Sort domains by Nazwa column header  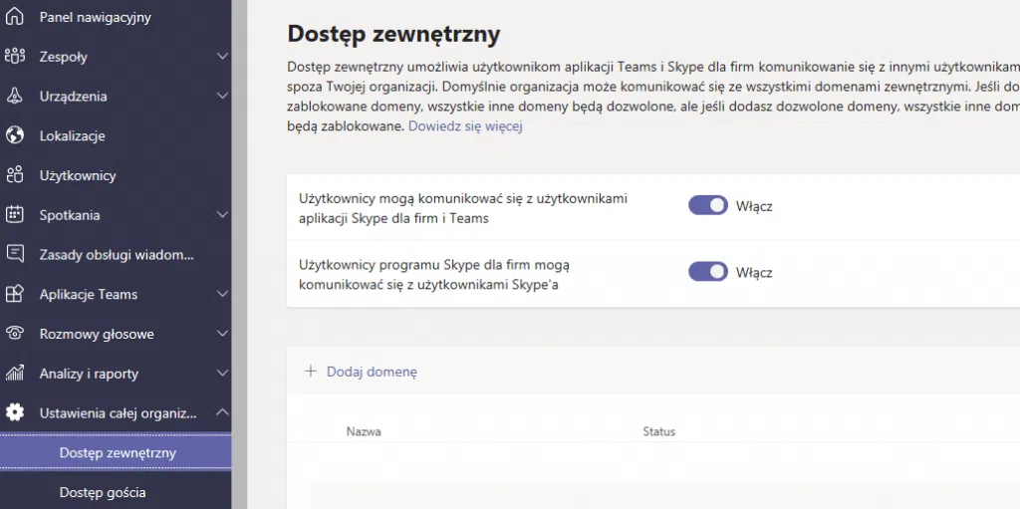364,431
